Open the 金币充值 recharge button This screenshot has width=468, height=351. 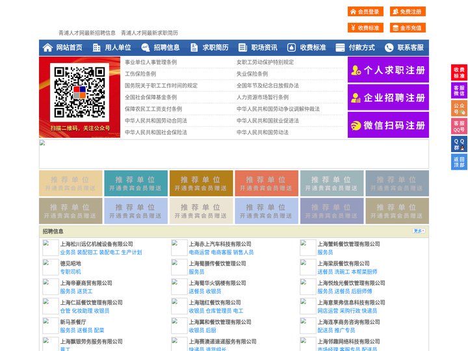pyautogui.click(x=408, y=28)
